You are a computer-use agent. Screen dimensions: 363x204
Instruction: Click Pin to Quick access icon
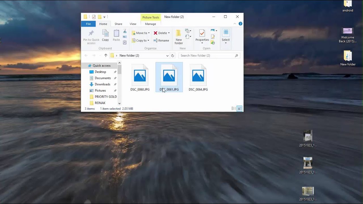[91, 33]
